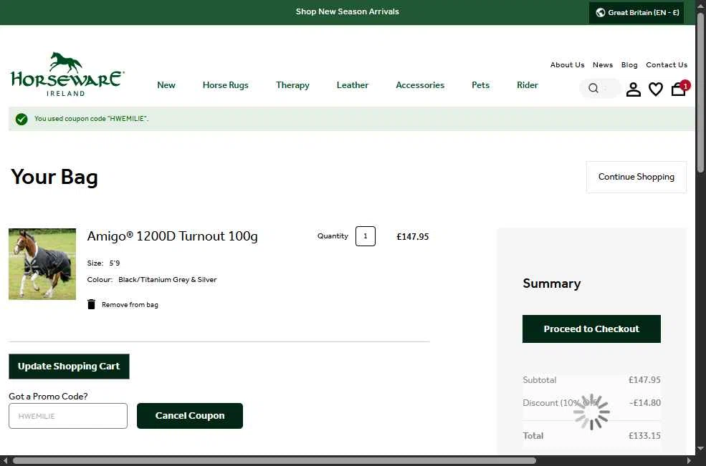Click the Got a Promo Code? label
This screenshot has height=466, width=706.
tap(48, 397)
